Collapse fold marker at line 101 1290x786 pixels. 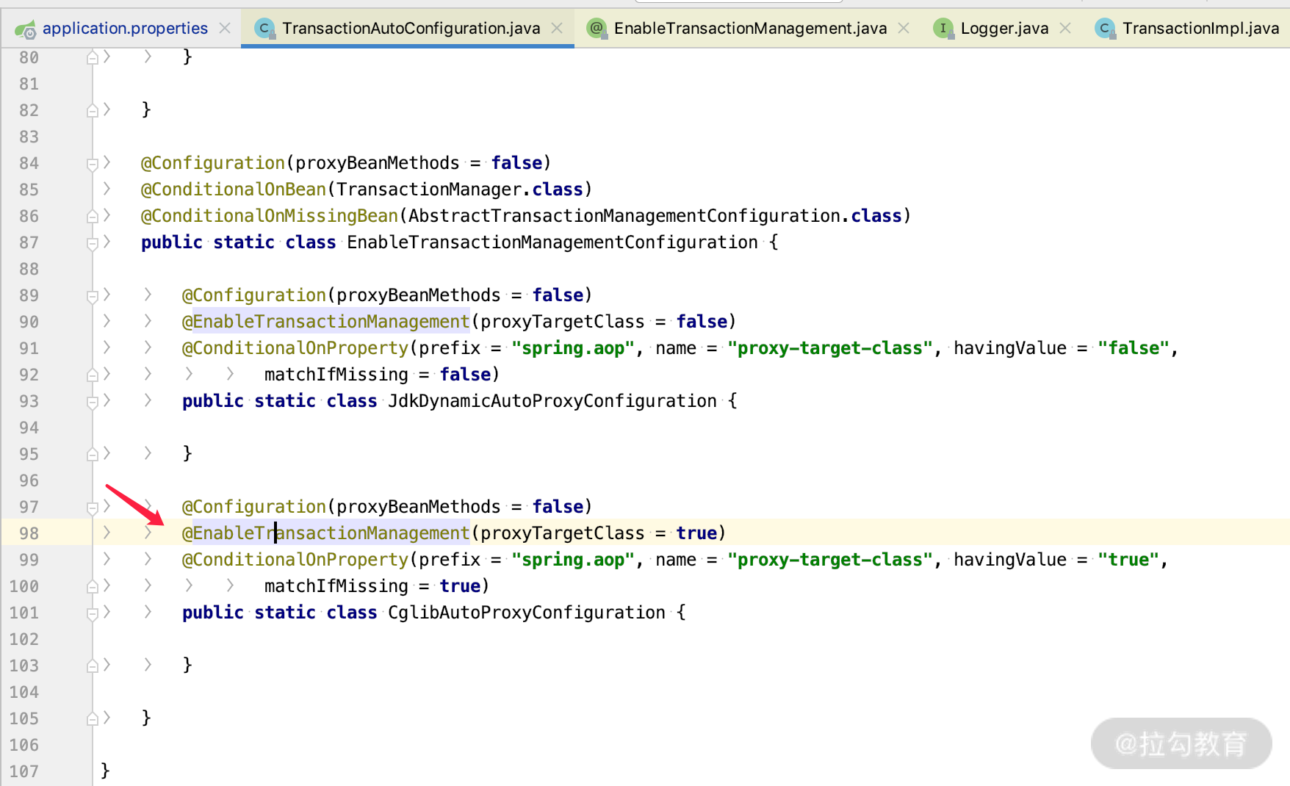pos(93,613)
